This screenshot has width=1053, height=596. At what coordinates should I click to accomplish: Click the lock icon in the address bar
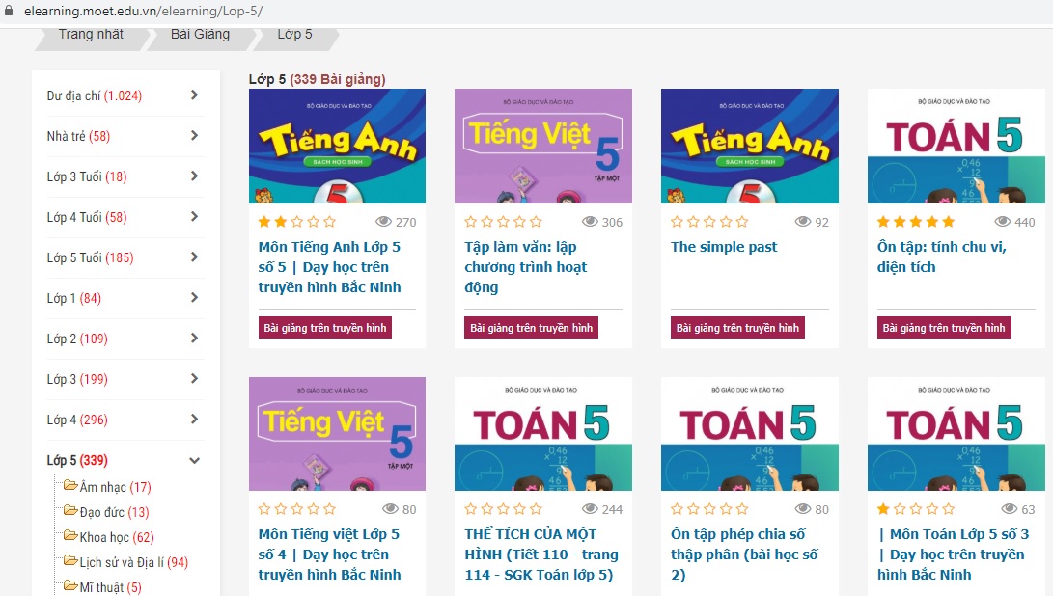(8, 11)
